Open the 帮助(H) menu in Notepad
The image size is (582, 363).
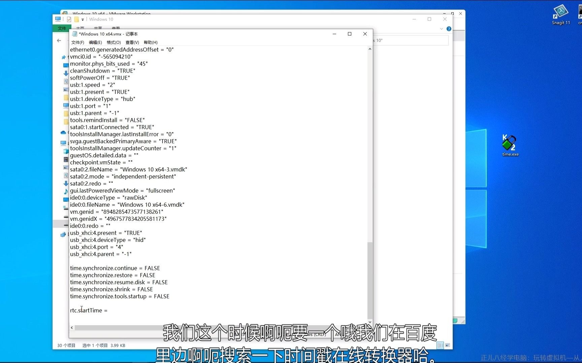(x=151, y=42)
